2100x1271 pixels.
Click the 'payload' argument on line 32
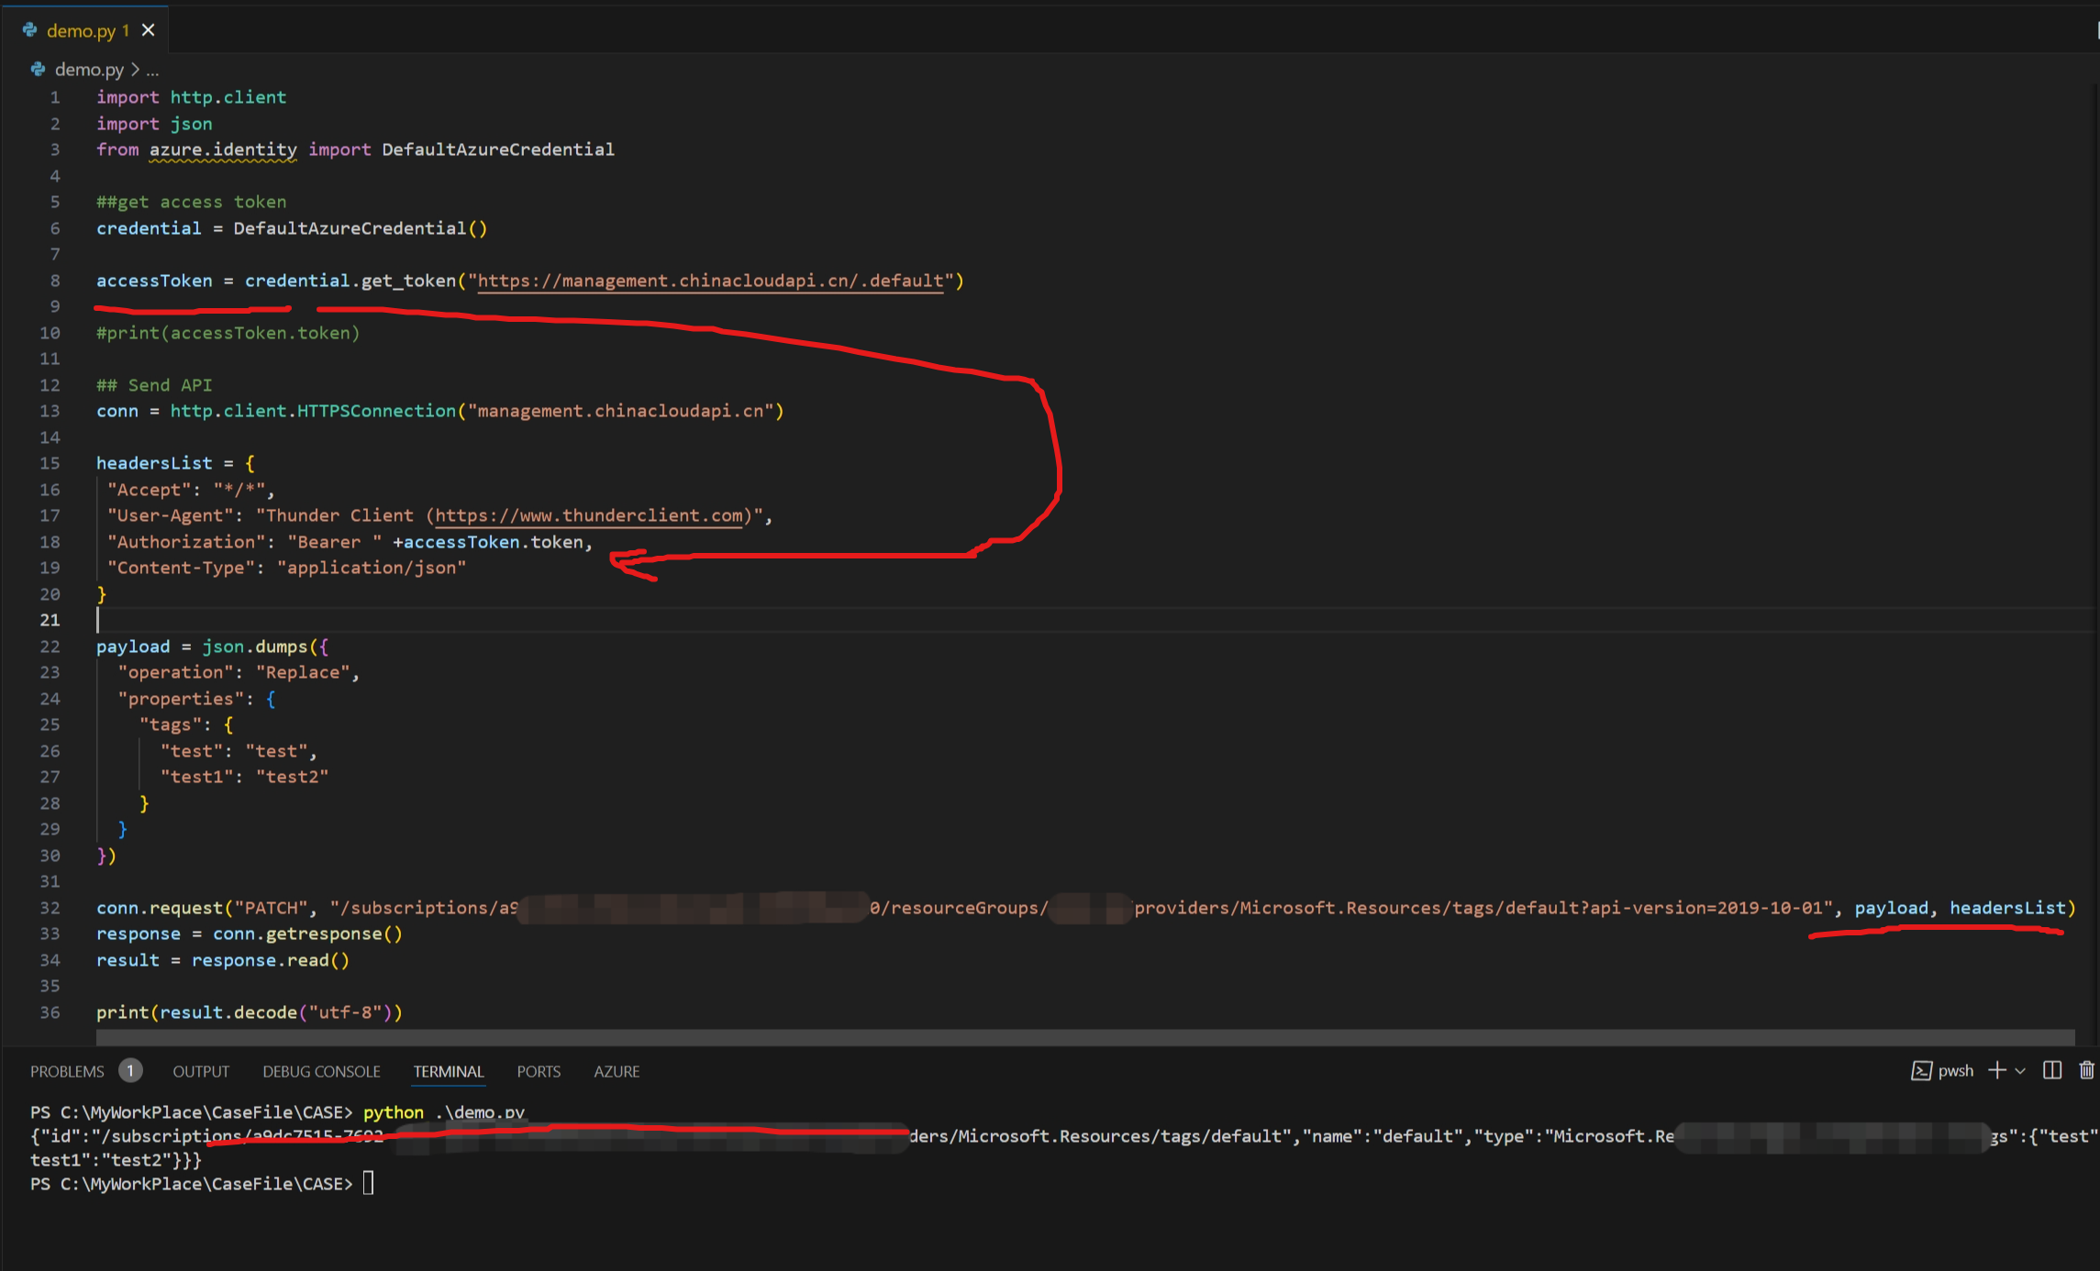point(1891,908)
